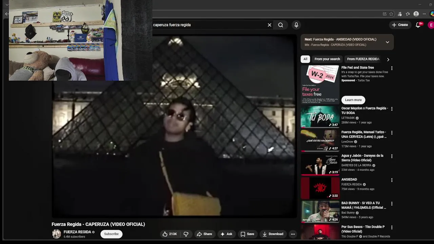Image resolution: width=434 pixels, height=244 pixels.
Task: Open the browser favorites list icon
Action: [408, 14]
